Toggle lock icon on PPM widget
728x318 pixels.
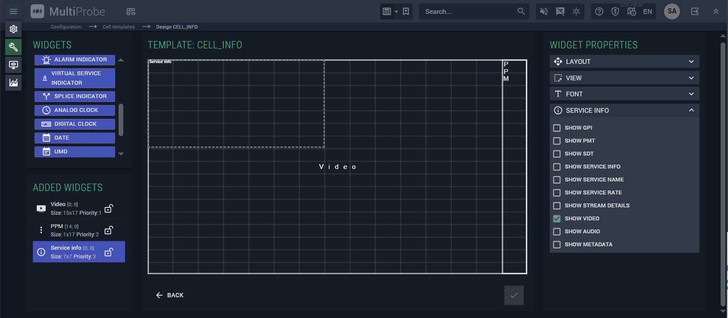click(x=109, y=230)
